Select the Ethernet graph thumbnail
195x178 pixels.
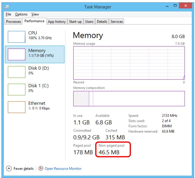pyautogui.click(x=17, y=107)
